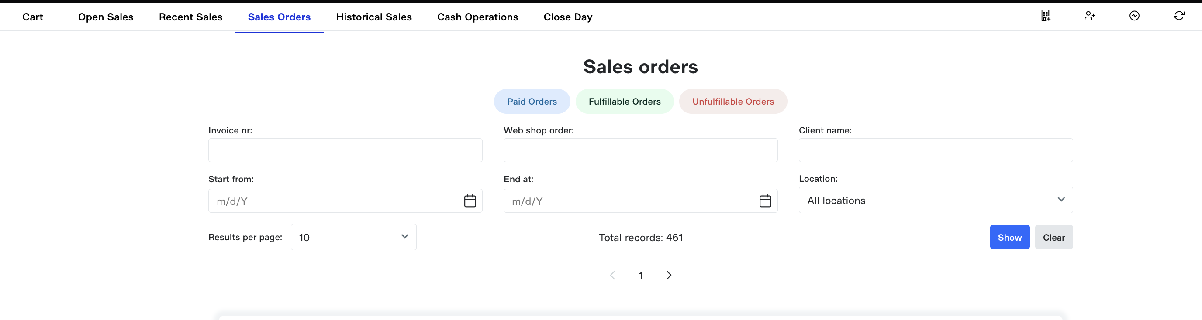
Task: Click the refresh sync icon
Action: coord(1179,16)
